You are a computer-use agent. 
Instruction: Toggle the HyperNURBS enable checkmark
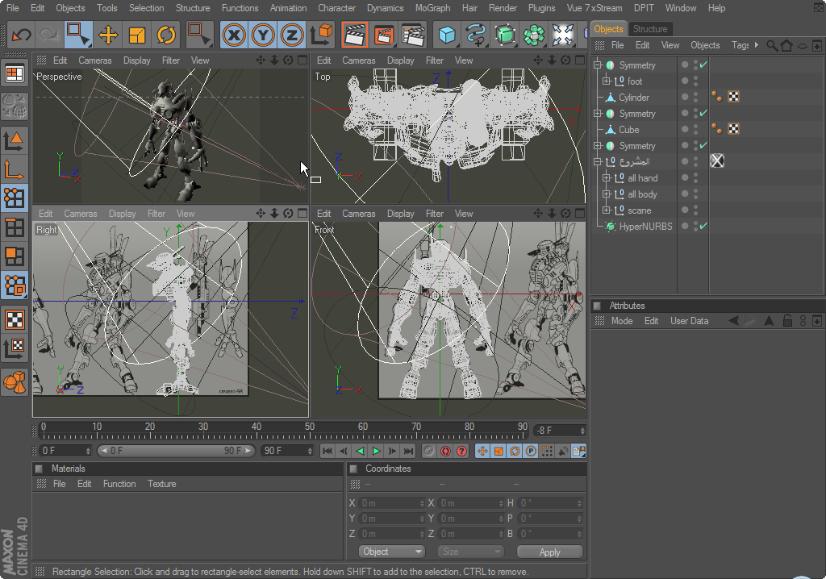point(703,226)
